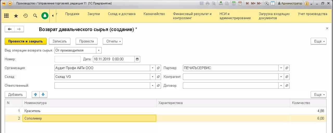Open notifications green bell icon
The height and width of the screenshot is (133, 333).
click(45, 16)
